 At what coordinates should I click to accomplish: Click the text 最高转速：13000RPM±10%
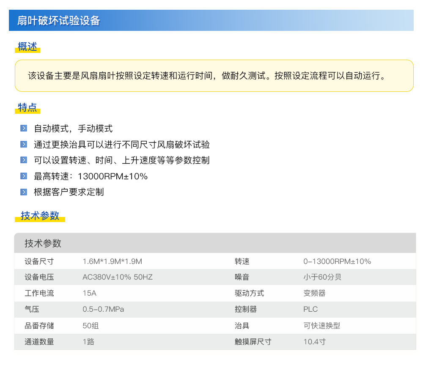[x=91, y=176]
